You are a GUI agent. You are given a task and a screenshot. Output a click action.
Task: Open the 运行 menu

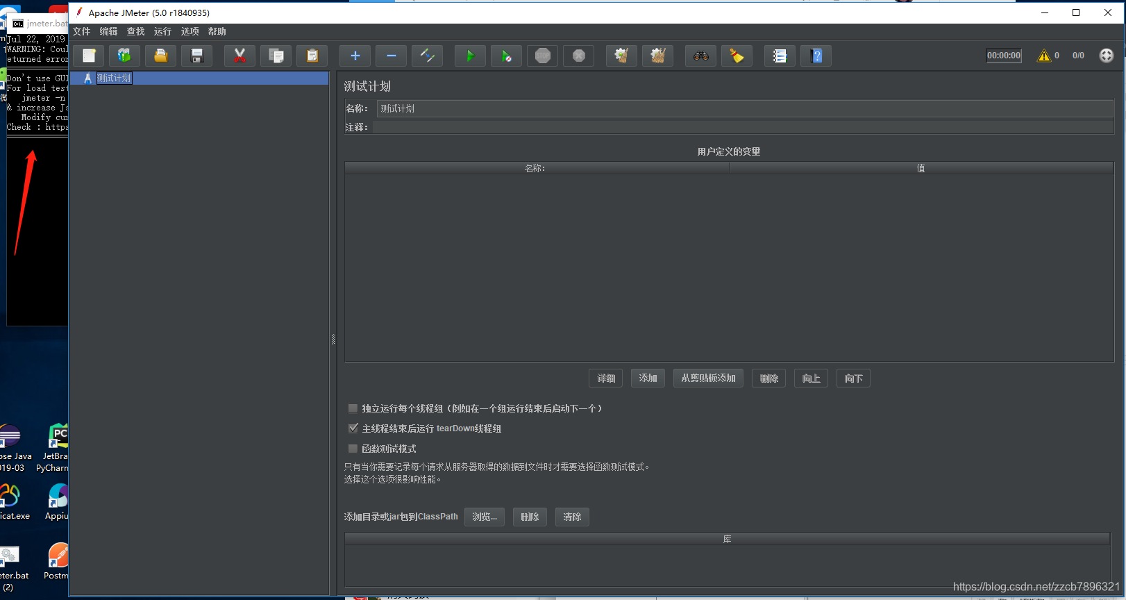coord(162,31)
